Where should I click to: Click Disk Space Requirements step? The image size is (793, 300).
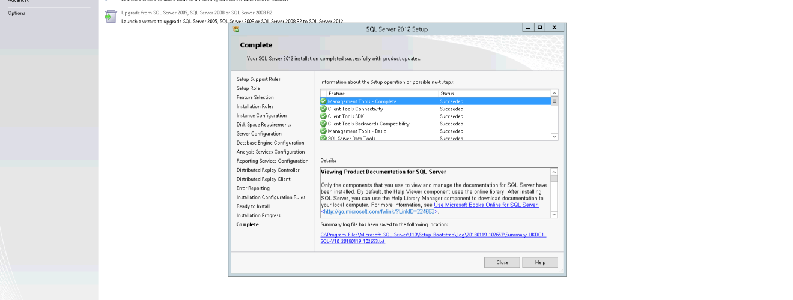264,125
